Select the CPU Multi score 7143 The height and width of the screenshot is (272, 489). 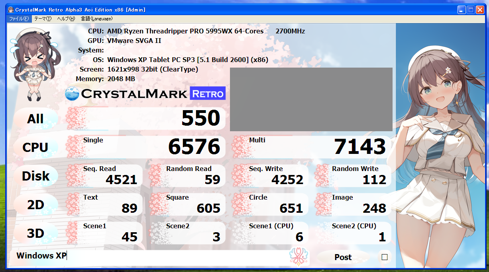[x=360, y=147]
